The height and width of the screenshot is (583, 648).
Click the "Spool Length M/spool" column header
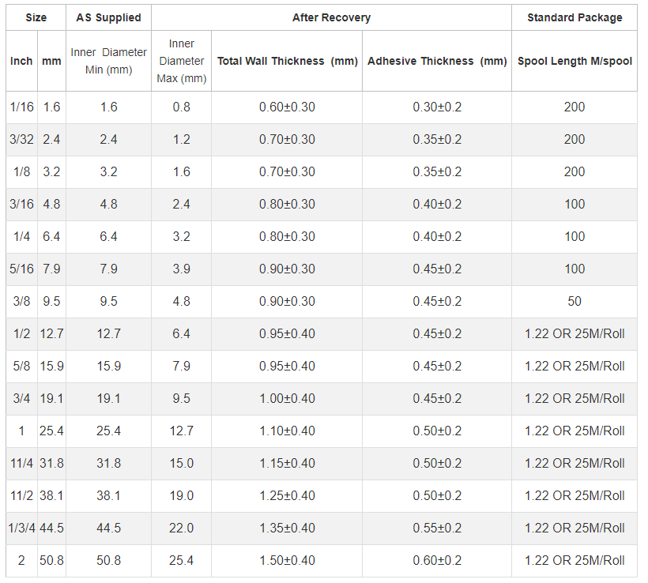point(575,61)
